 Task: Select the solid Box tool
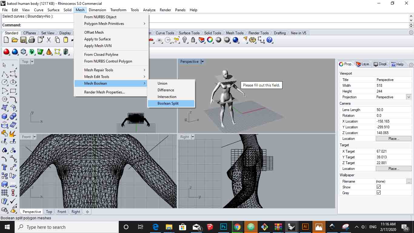pyautogui.click(x=5, y=116)
